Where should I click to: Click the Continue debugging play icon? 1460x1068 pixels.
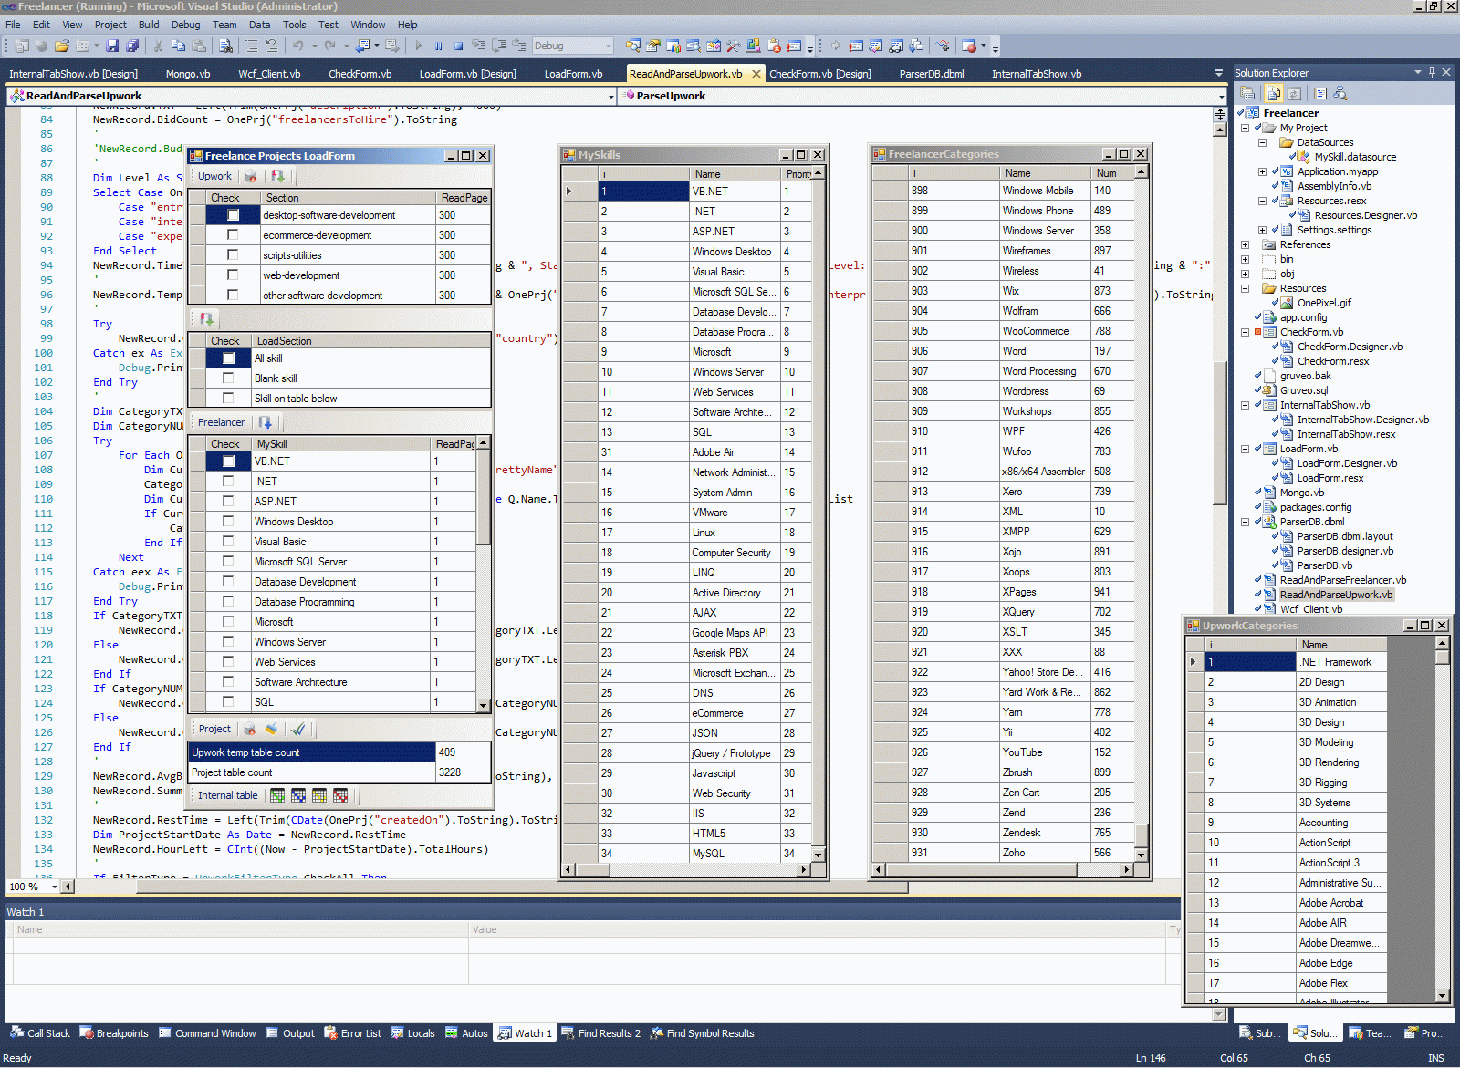pos(419,46)
